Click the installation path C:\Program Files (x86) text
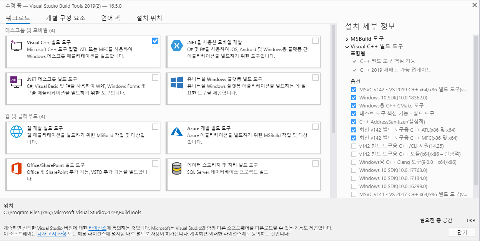This screenshot has height=241, width=480. [x=72, y=212]
